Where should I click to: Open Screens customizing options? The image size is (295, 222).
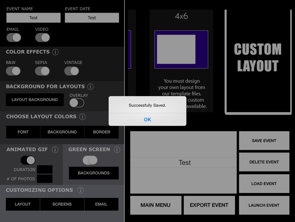click(62, 204)
